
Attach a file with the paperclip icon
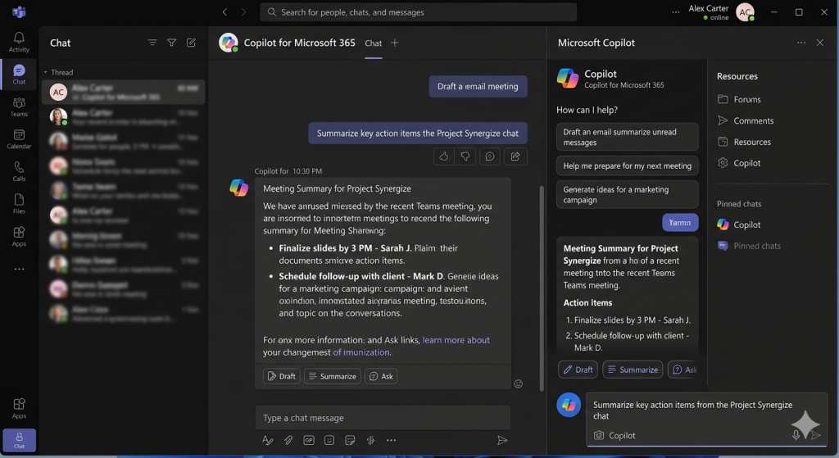pos(288,440)
